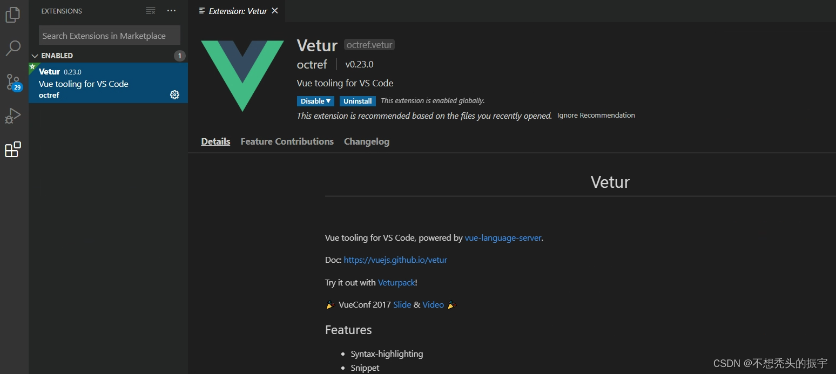Screen dimensions: 836x374
Task: Select the Details tab
Action: coord(215,141)
